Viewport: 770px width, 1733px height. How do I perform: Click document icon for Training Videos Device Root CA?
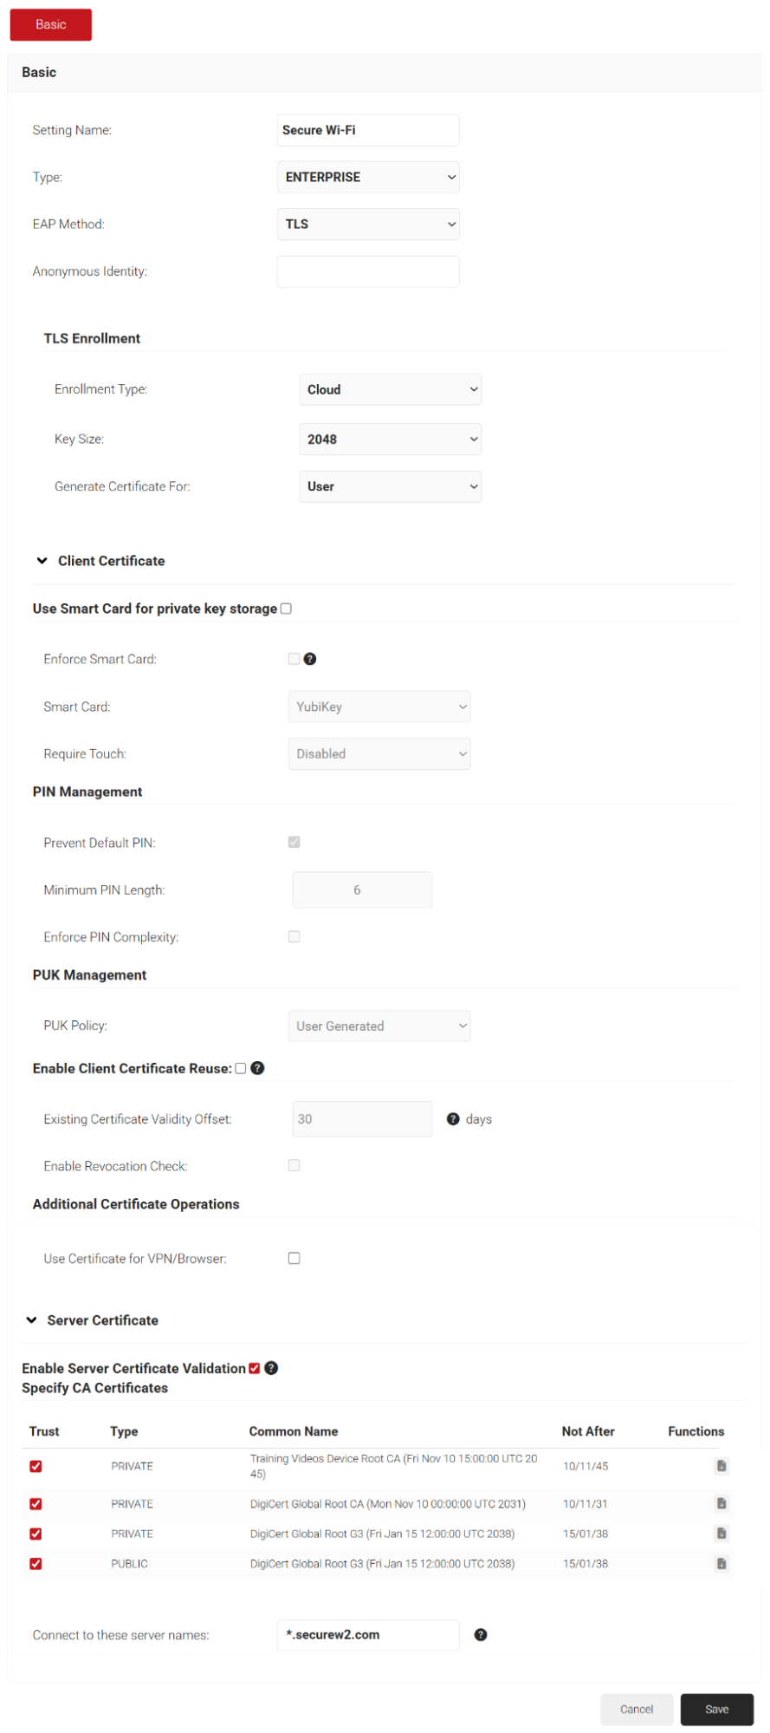point(721,1466)
